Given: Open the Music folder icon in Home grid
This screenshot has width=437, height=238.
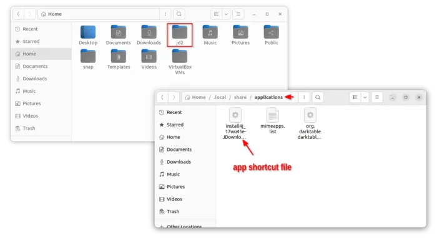Looking at the screenshot, I should tap(210, 32).
